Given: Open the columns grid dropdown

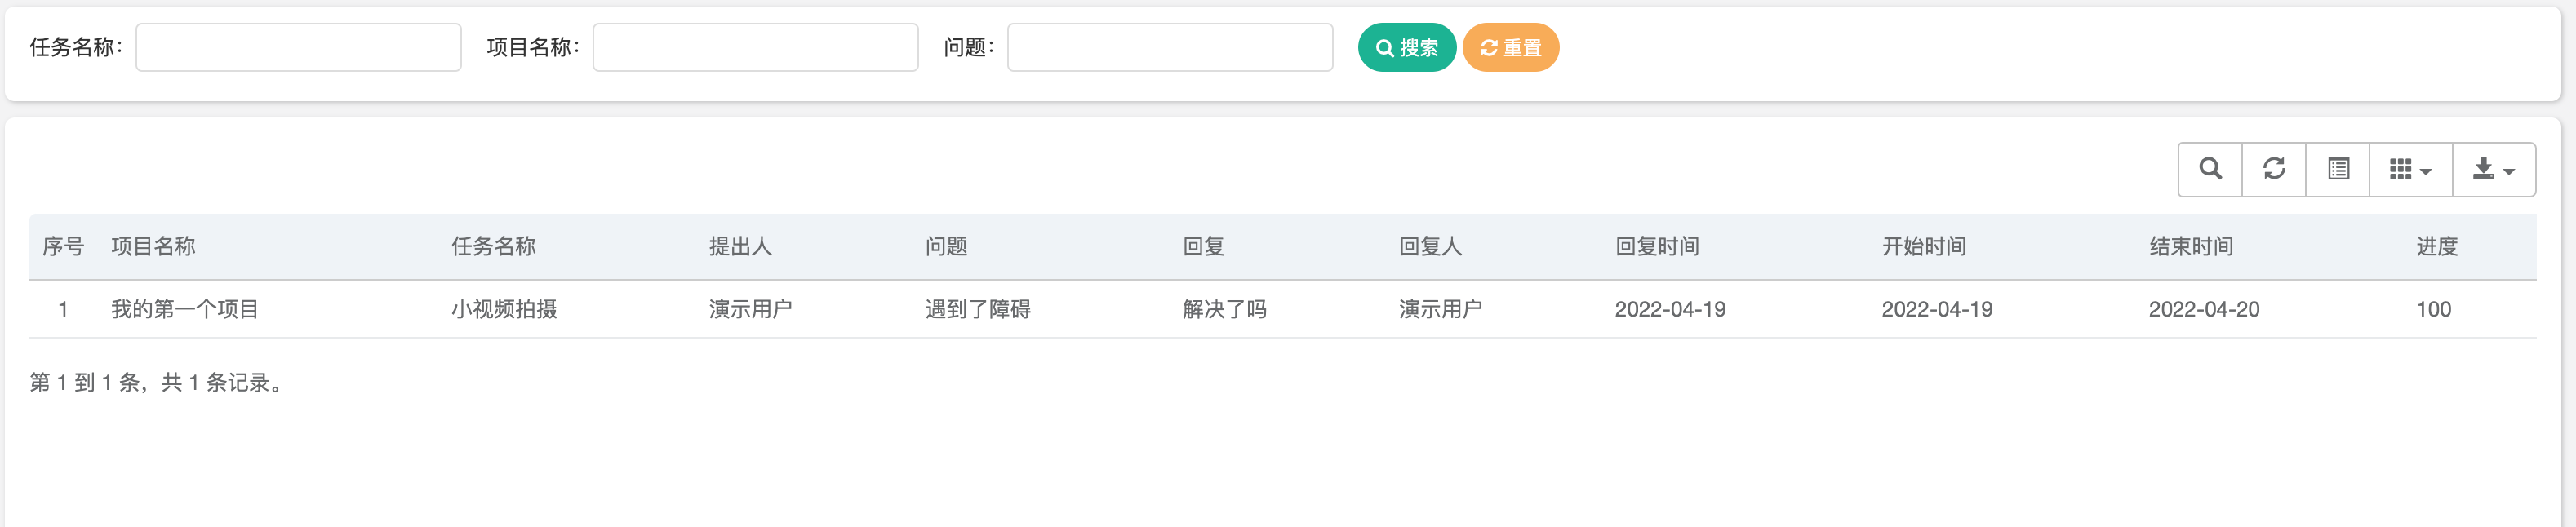Looking at the screenshot, I should 2411,169.
